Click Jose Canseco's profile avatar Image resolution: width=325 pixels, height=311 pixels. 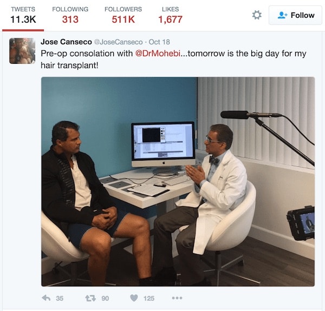22,51
